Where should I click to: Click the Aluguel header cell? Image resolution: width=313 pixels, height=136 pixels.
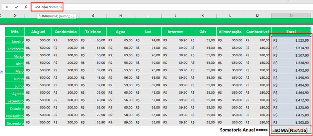(x=38, y=32)
